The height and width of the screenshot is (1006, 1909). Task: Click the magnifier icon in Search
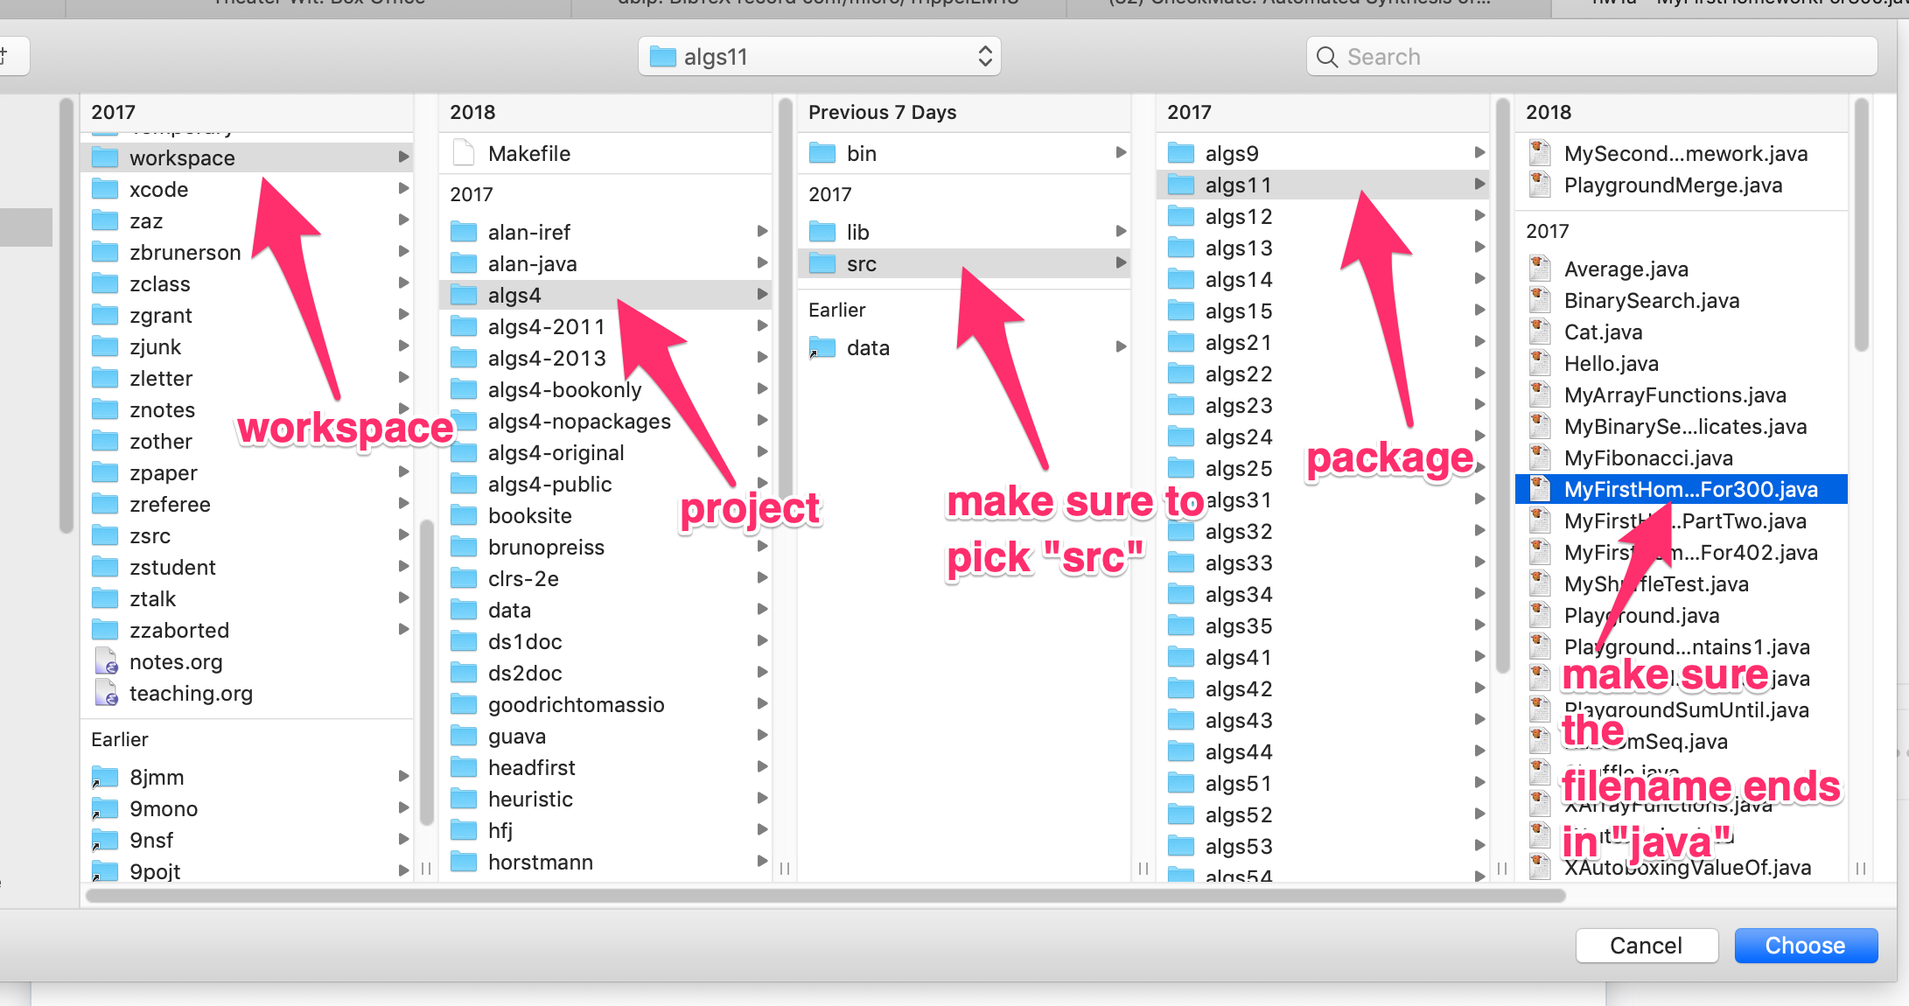pos(1327,57)
